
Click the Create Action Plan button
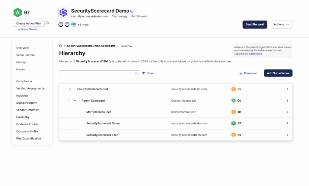click(x=29, y=23)
